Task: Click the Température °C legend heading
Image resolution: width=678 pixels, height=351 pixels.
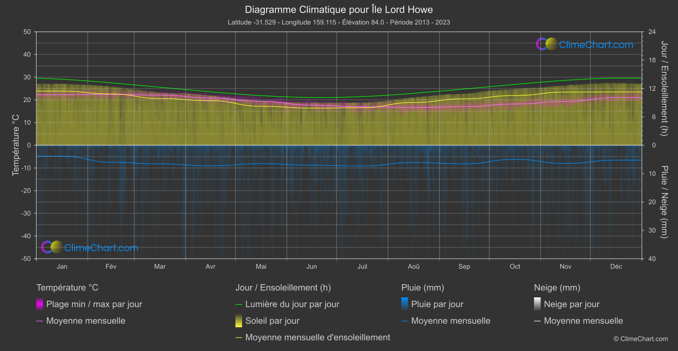Action: tap(67, 288)
